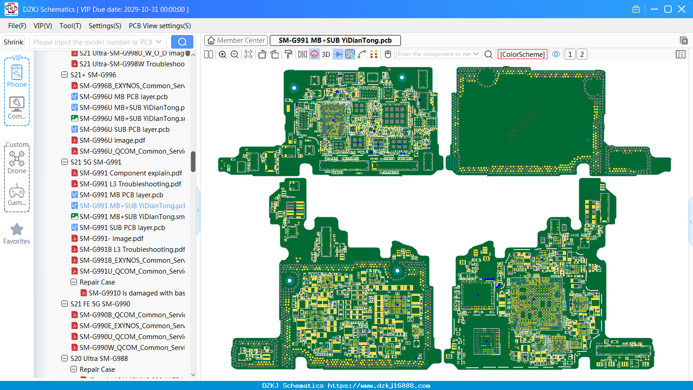The height and width of the screenshot is (390, 693).
Task: Open the Computer category
Action: pyautogui.click(x=17, y=108)
